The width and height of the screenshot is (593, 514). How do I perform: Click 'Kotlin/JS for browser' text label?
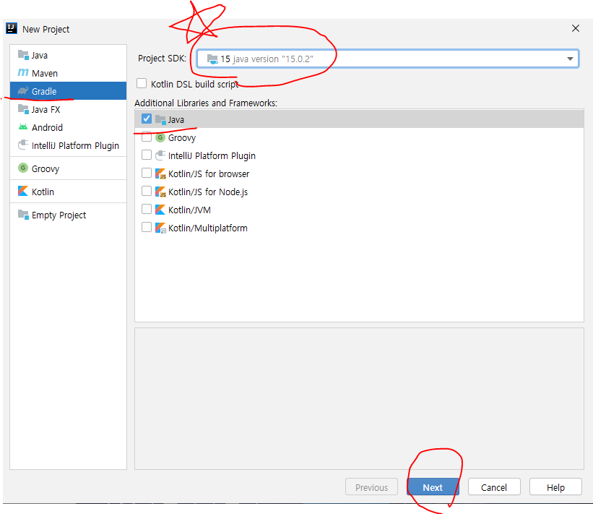point(209,174)
